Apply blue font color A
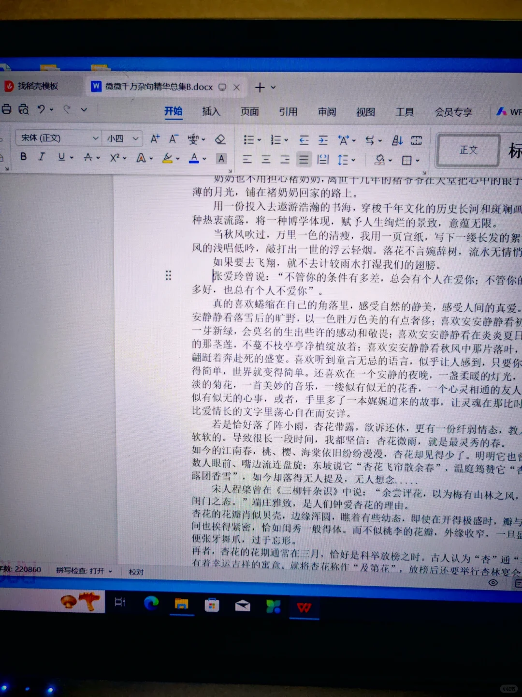This screenshot has width=522, height=697. (x=194, y=158)
